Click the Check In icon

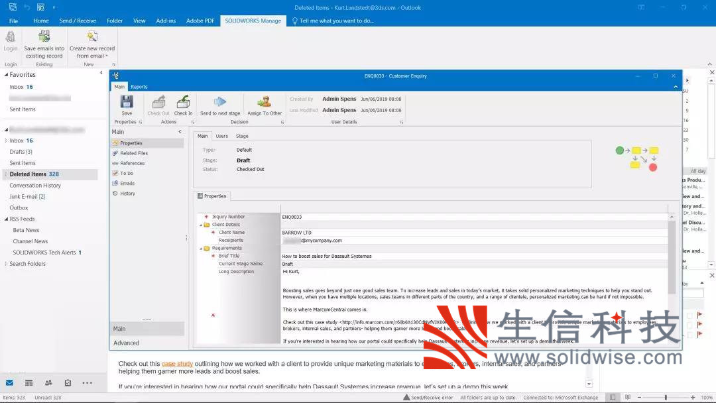[183, 102]
